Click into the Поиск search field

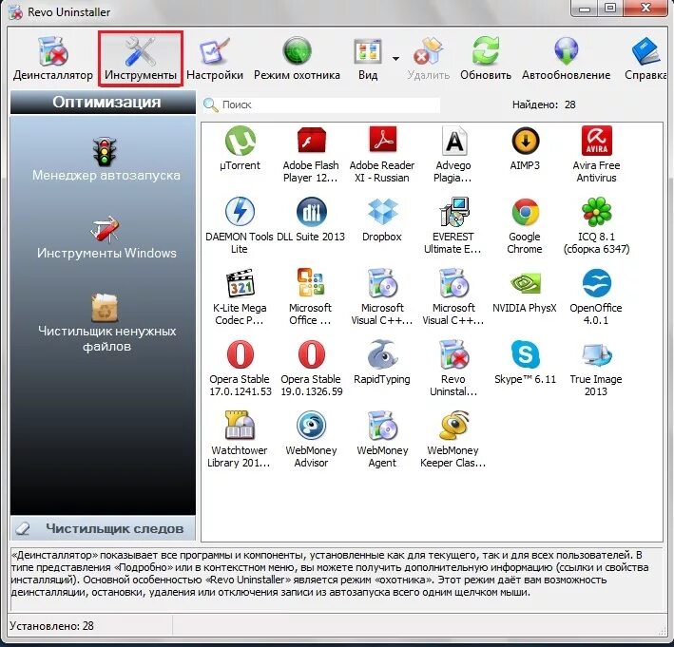[x=321, y=105]
